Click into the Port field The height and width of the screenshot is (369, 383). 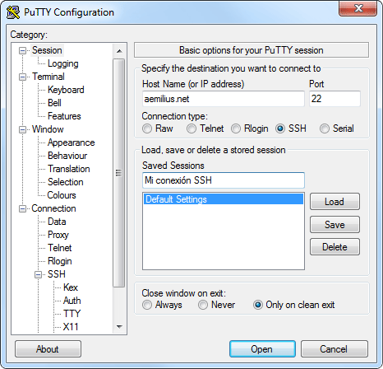335,99
